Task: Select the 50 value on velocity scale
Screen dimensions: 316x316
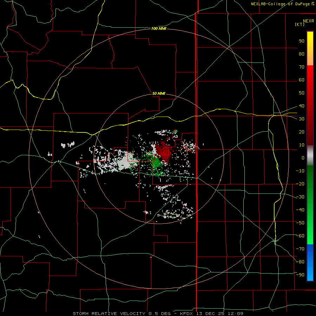Action: [x=302, y=93]
